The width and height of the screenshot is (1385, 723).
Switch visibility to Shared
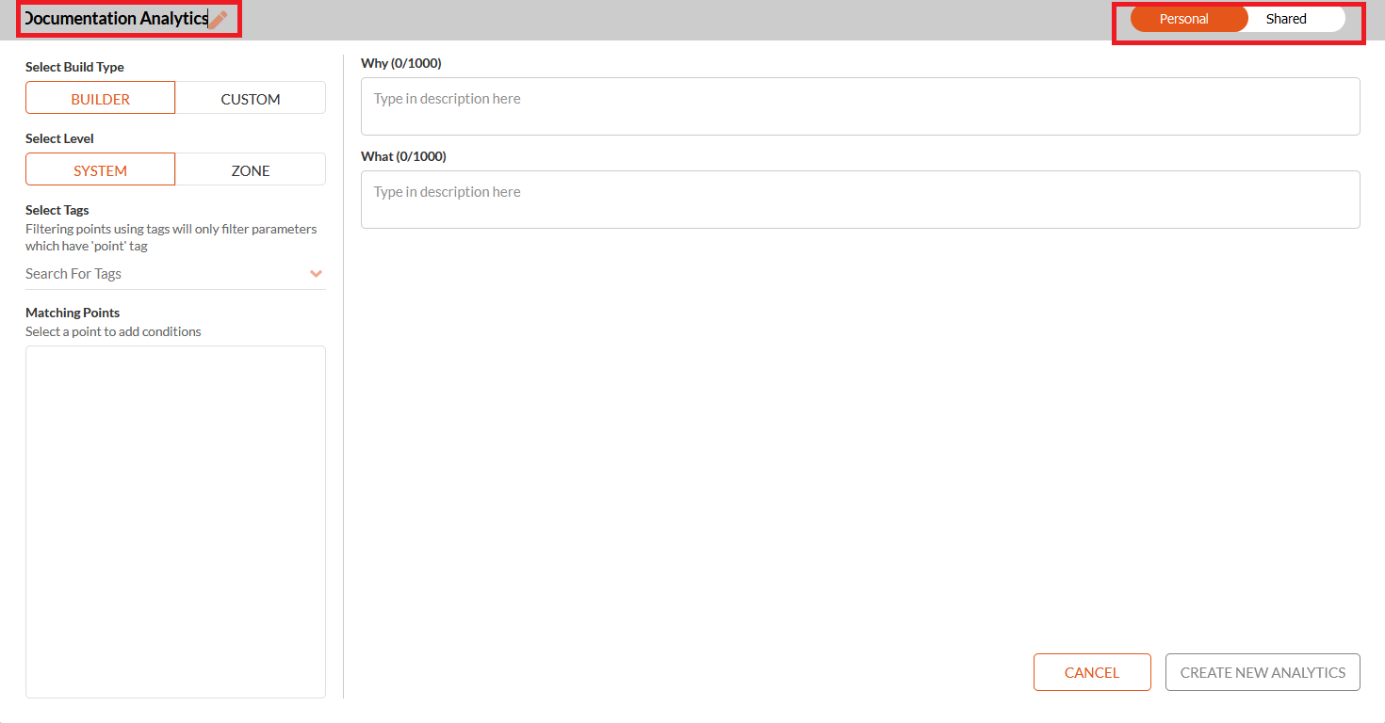tap(1287, 19)
